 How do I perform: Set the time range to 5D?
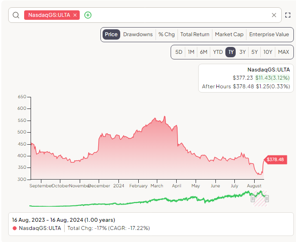[178, 52]
